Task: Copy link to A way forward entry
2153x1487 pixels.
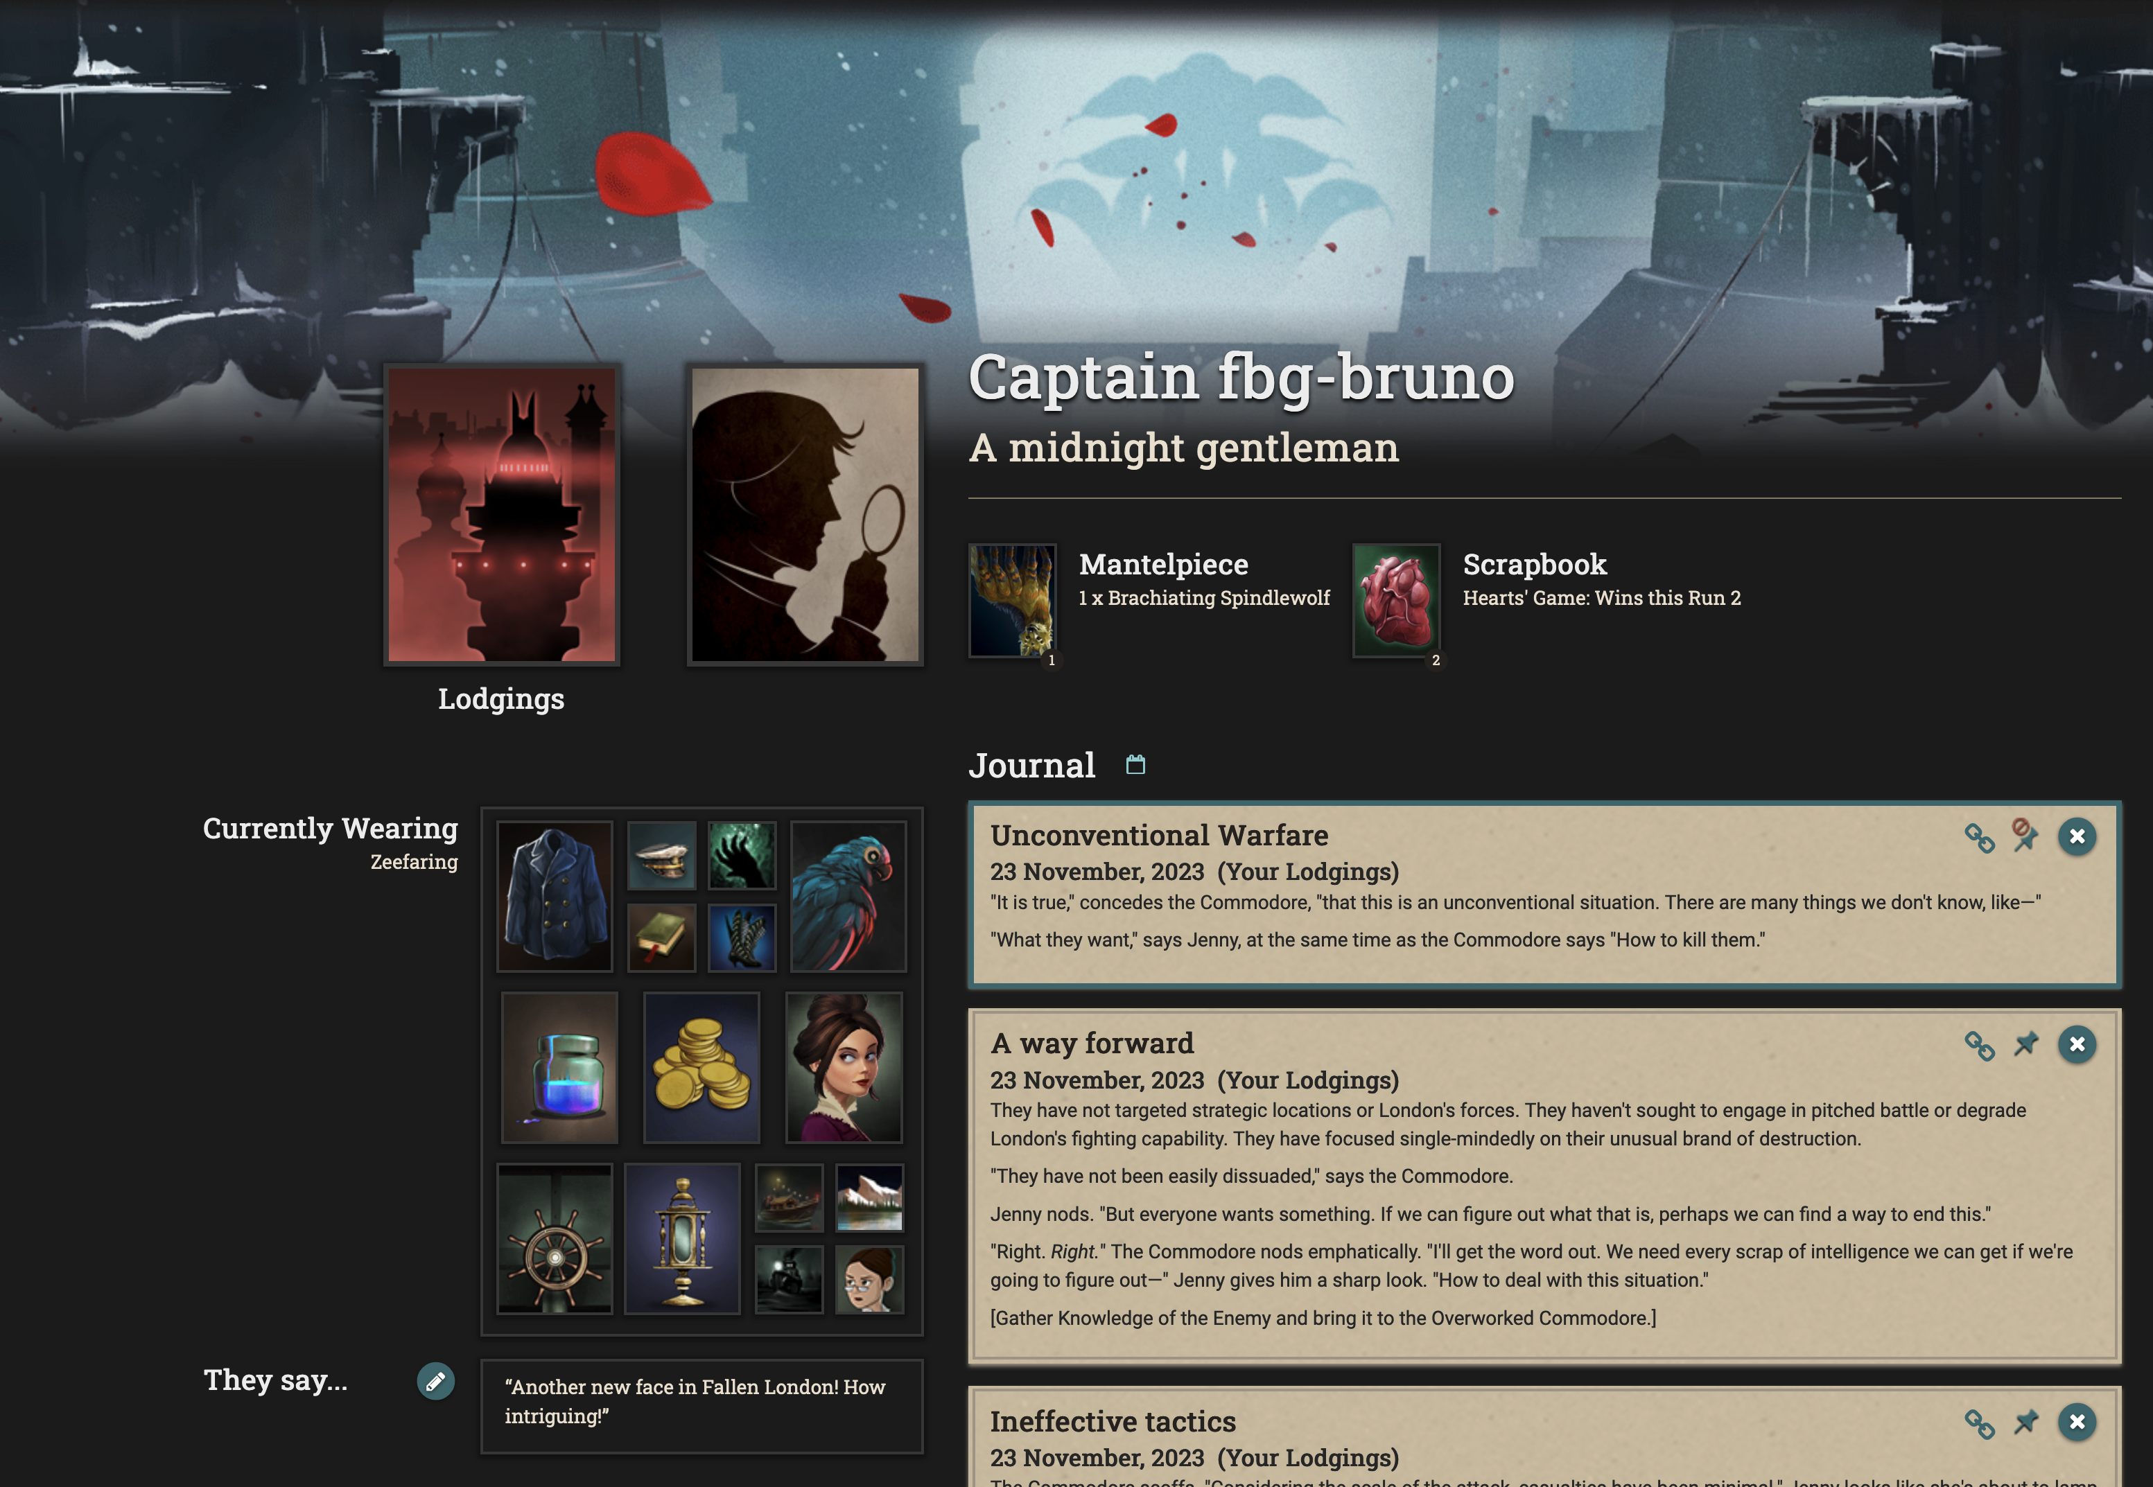Action: pyautogui.click(x=1979, y=1046)
